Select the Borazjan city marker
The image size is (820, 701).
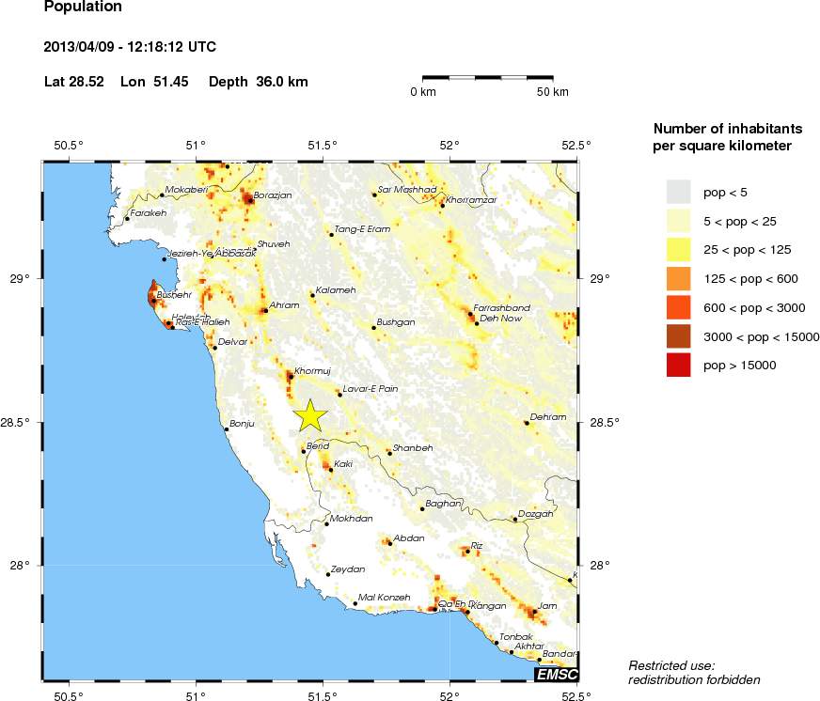pyautogui.click(x=249, y=199)
